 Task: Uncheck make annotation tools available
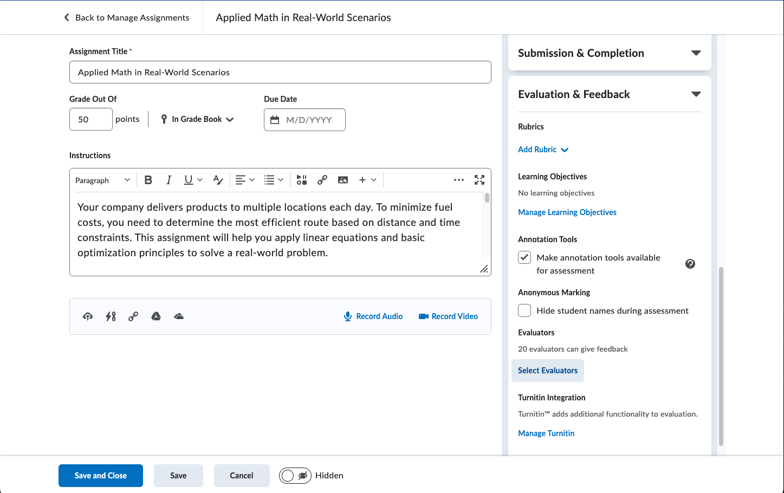524,257
